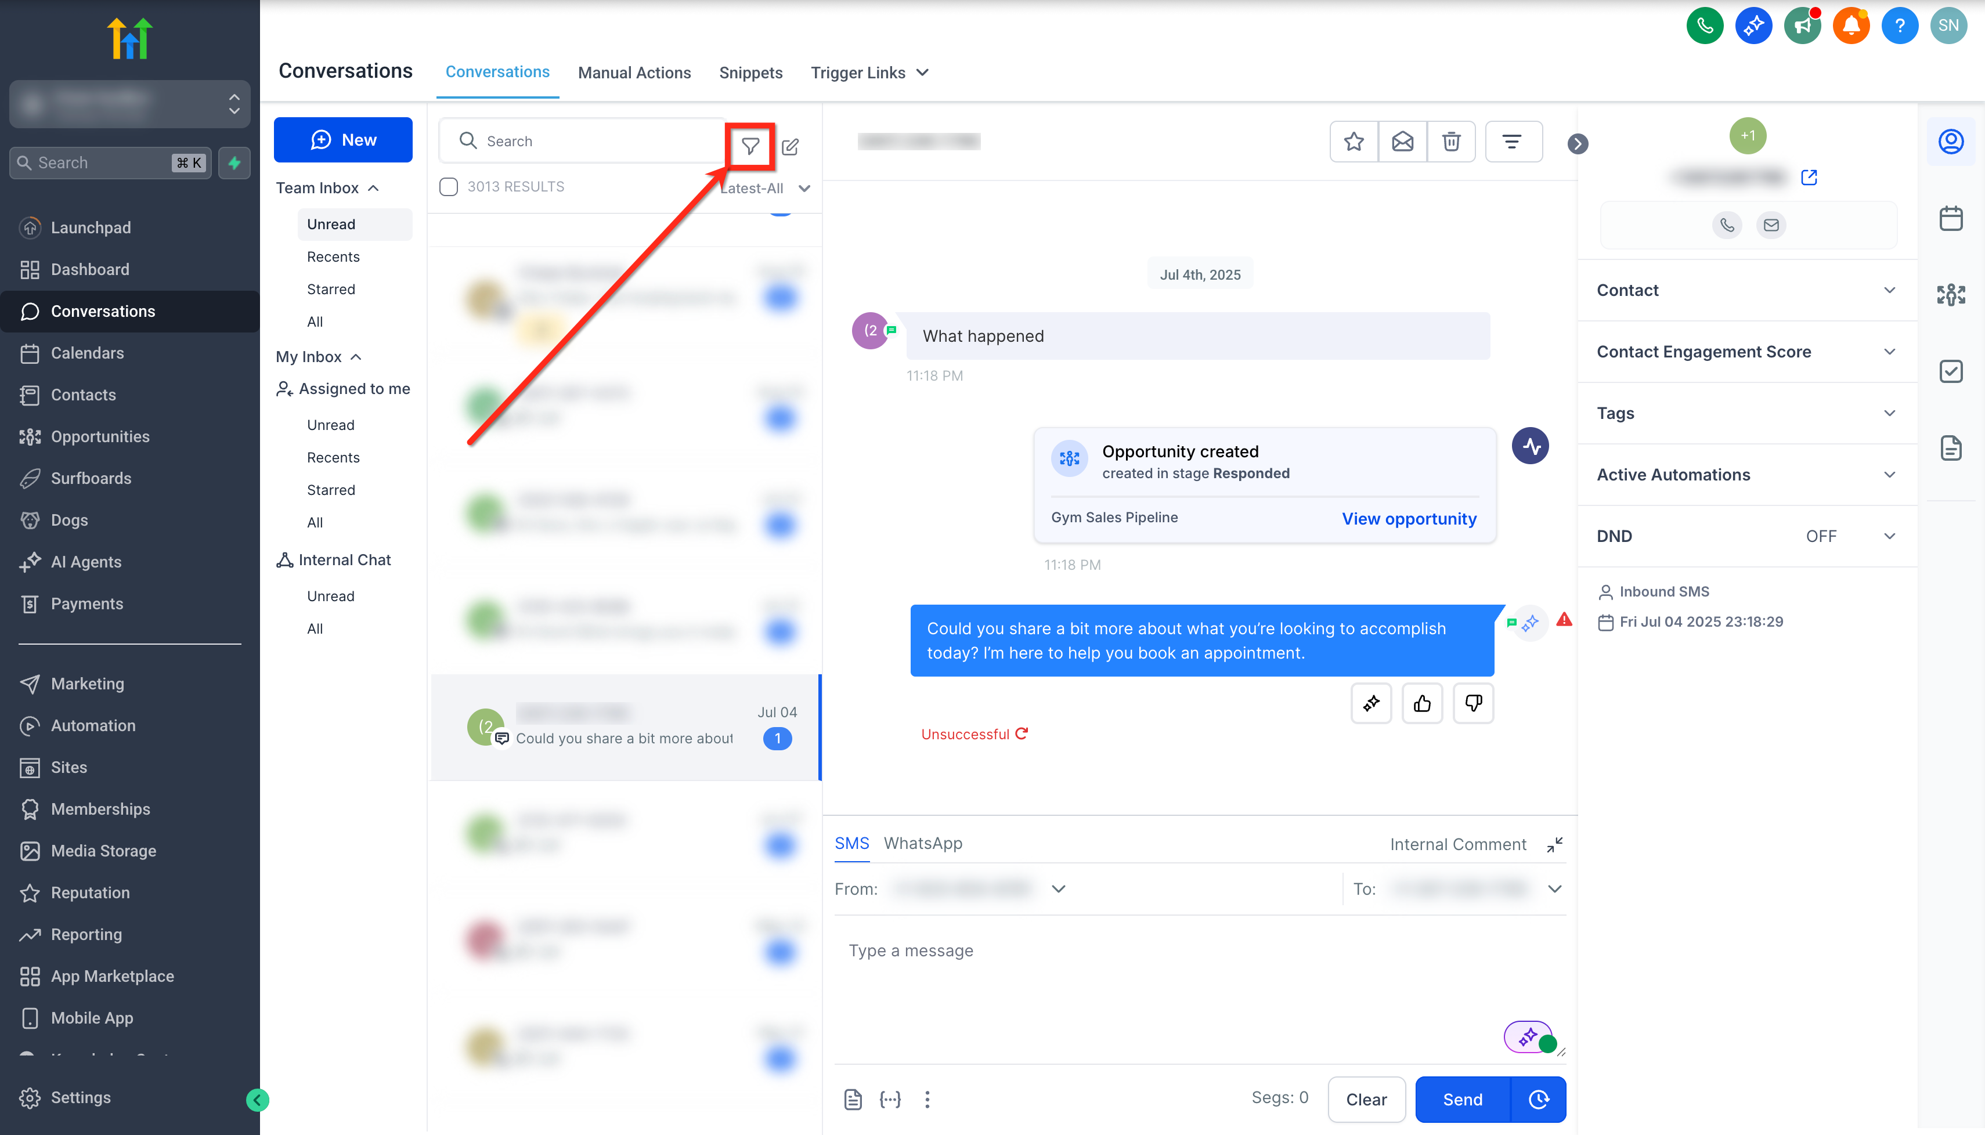Collapse sidebar with green arrow button
The image size is (1985, 1135).
[257, 1099]
